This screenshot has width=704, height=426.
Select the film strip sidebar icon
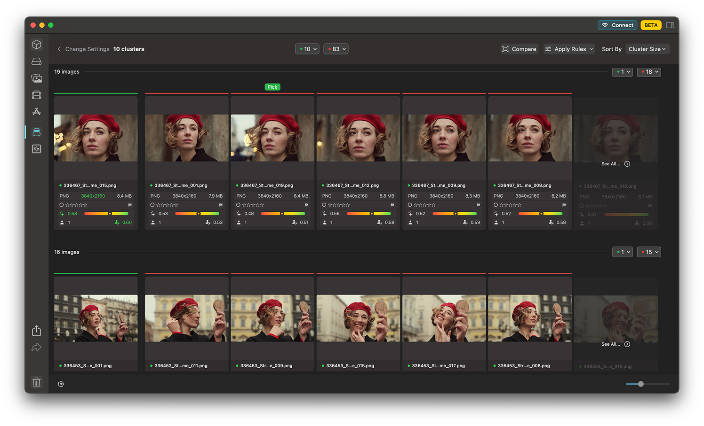point(37,95)
